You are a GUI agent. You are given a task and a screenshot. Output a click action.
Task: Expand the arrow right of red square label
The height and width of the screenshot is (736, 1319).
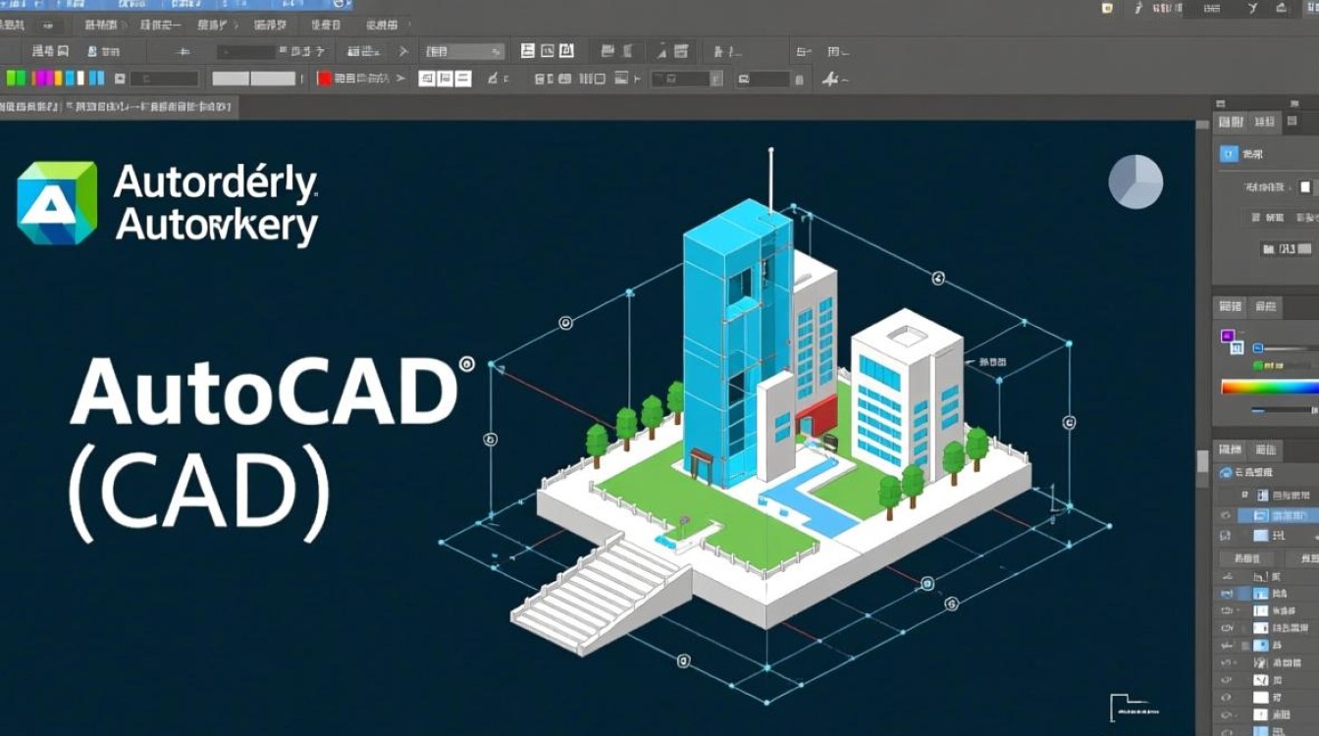point(400,79)
